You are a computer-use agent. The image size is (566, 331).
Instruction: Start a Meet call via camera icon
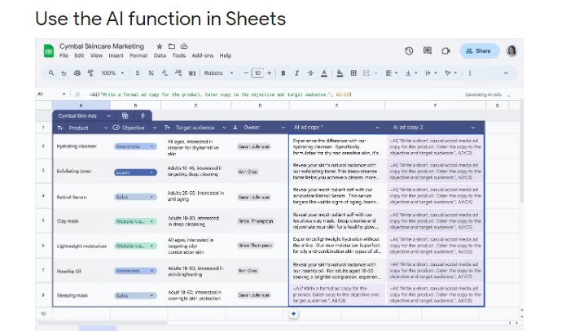445,51
